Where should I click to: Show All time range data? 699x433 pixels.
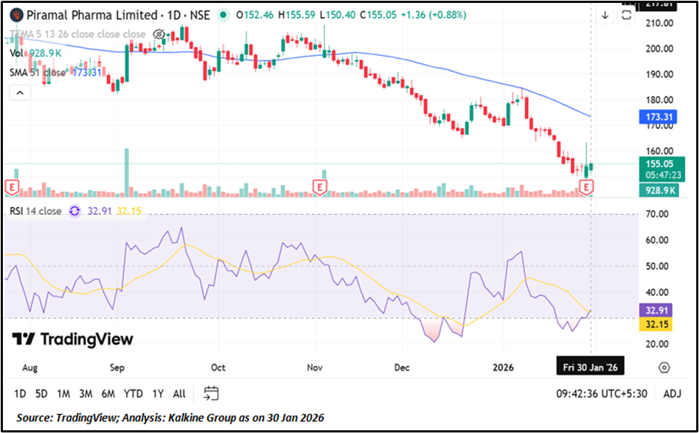click(x=178, y=393)
